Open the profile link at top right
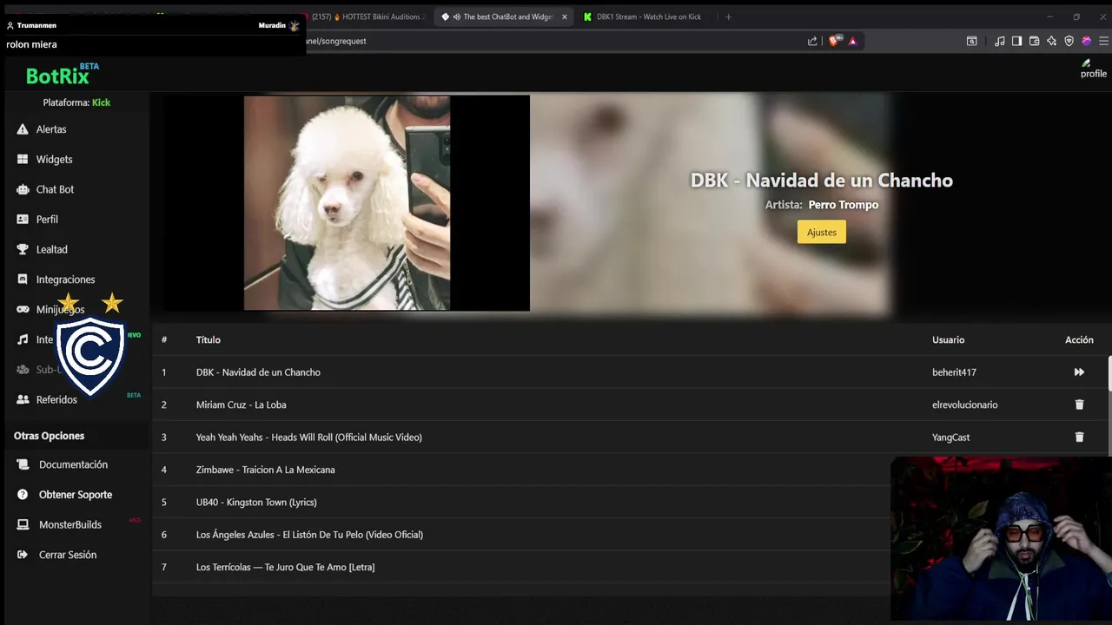The width and height of the screenshot is (1112, 625). (x=1093, y=69)
